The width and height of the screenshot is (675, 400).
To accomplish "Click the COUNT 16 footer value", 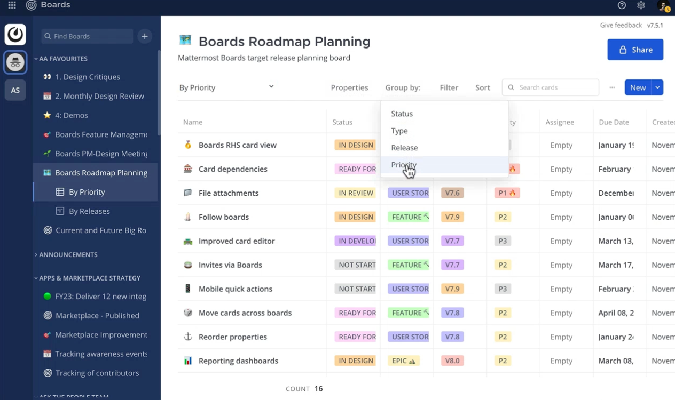I will click(304, 389).
